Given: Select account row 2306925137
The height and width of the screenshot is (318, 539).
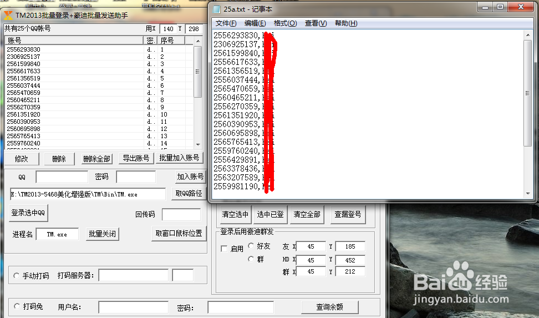Looking at the screenshot, I should point(100,57).
